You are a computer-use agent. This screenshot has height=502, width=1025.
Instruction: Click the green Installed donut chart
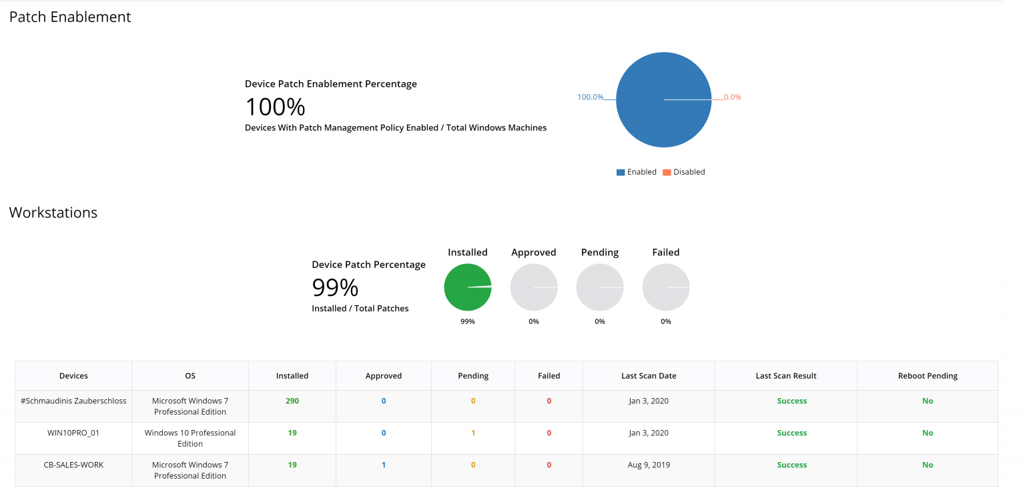click(x=468, y=286)
